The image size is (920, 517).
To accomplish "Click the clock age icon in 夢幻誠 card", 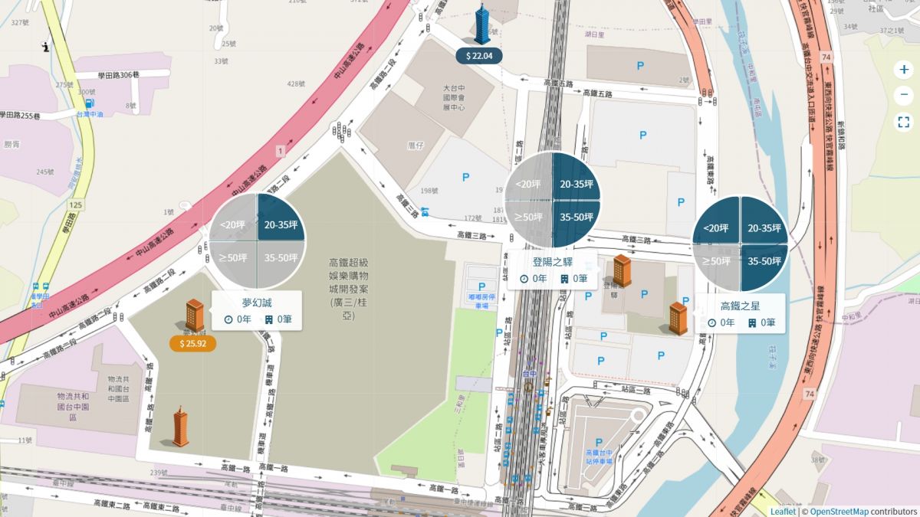I will pyautogui.click(x=228, y=320).
